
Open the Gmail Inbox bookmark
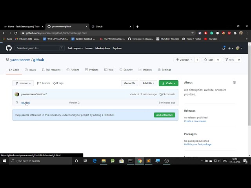(27, 39)
